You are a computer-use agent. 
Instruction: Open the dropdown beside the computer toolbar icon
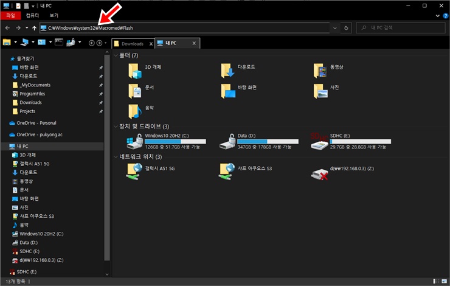[33, 43]
